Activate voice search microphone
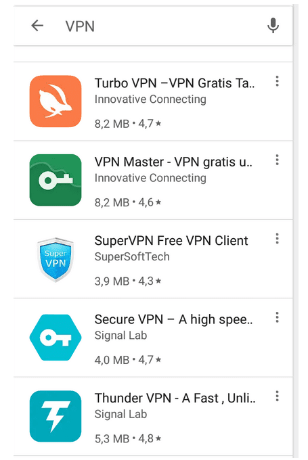The width and height of the screenshot is (308, 460). coord(273,26)
